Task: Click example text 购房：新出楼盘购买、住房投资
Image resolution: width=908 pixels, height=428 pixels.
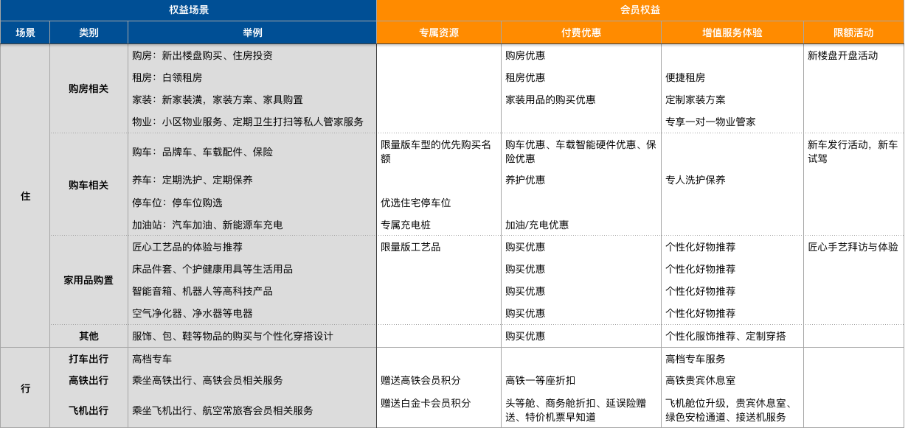Action: point(202,55)
